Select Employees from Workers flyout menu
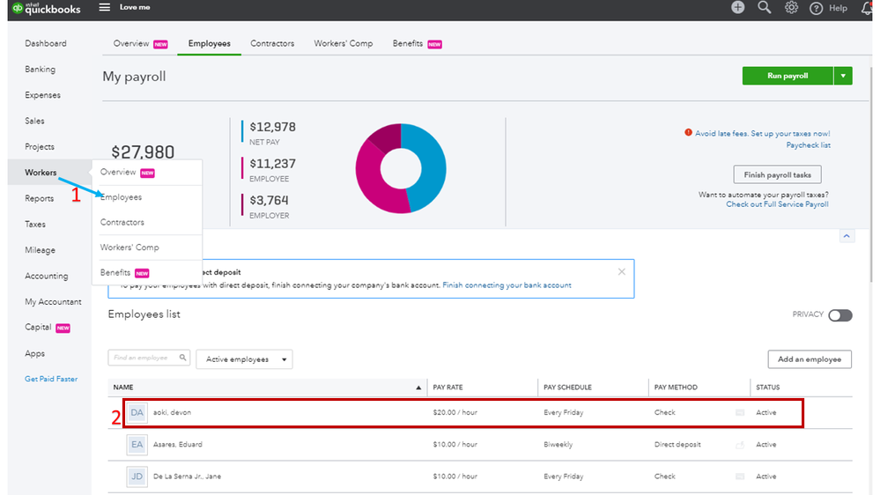Screen dimensions: 880x495 122,197
